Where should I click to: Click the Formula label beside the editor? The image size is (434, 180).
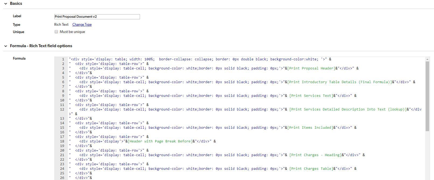[x=19, y=58]
